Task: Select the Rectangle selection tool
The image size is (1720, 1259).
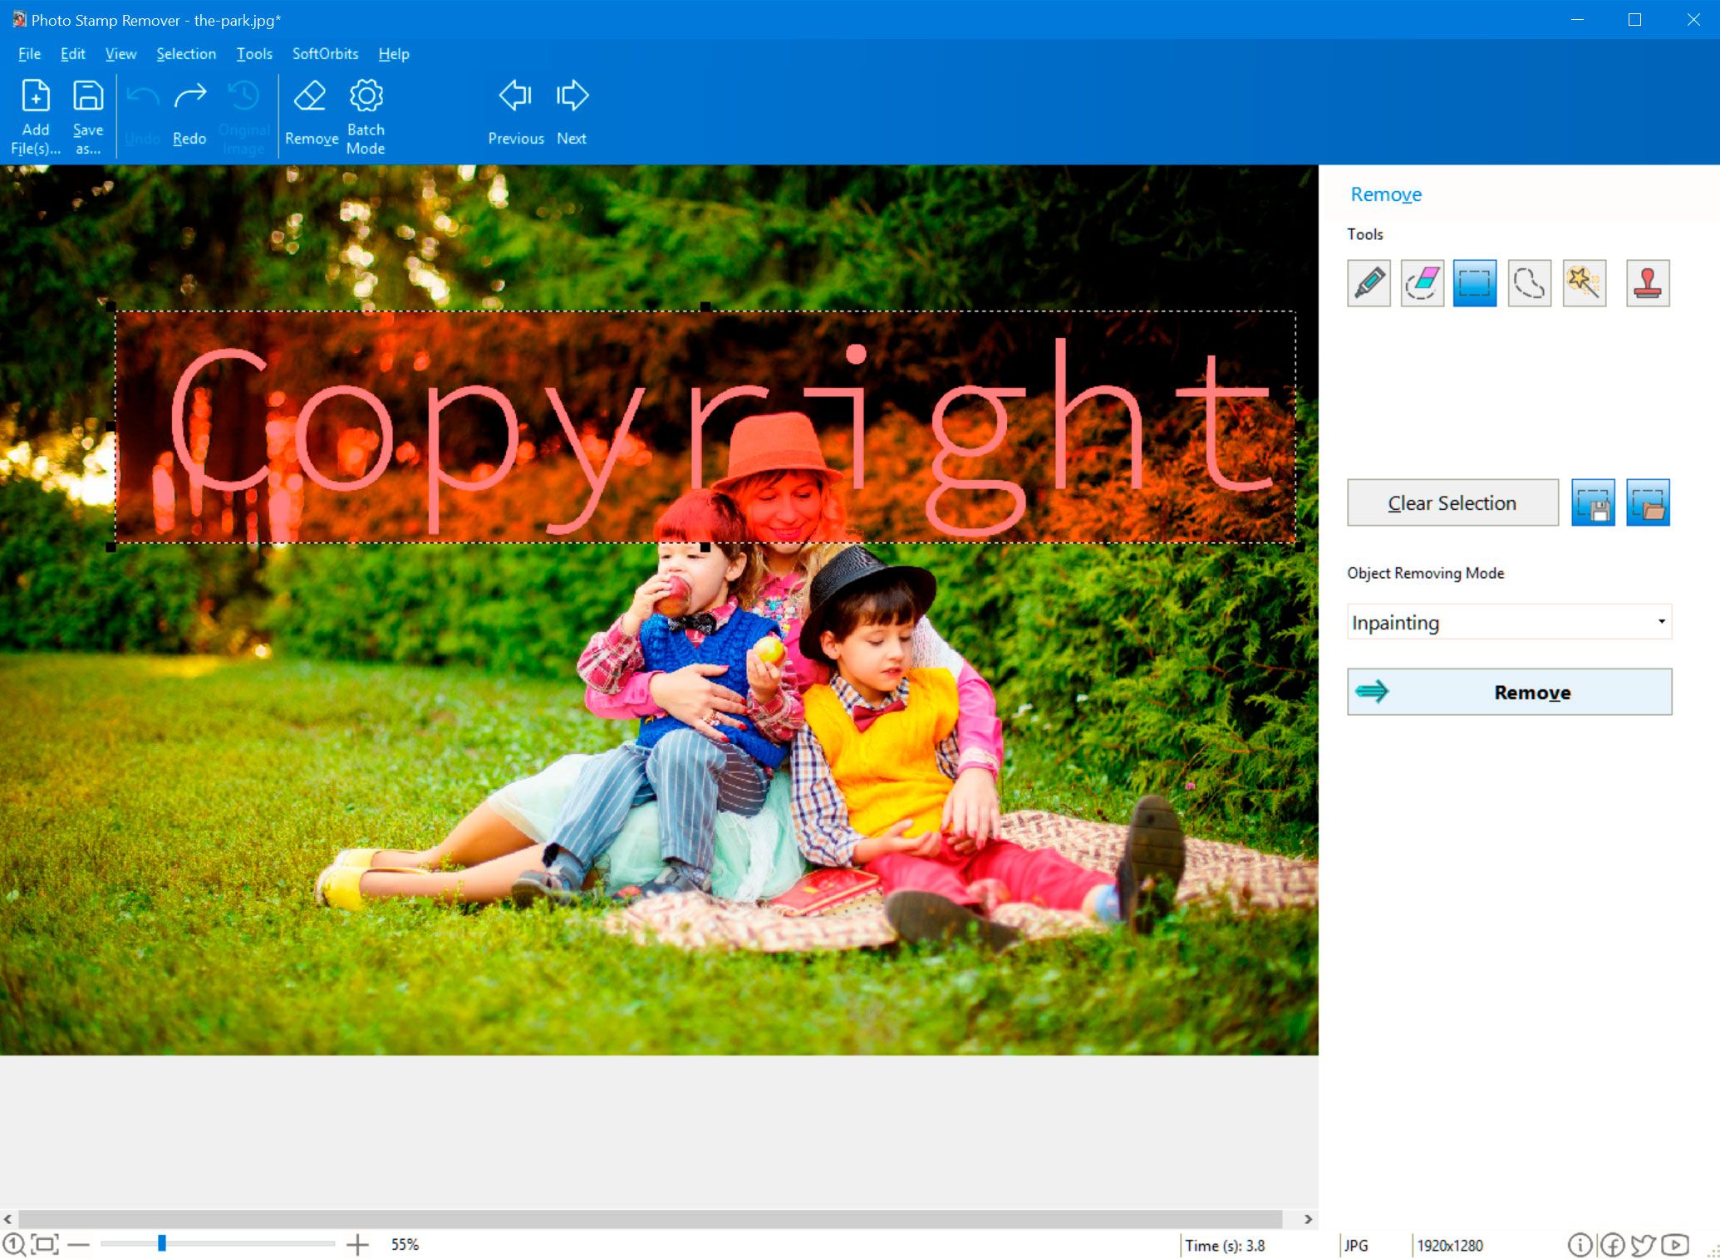Action: [1476, 283]
